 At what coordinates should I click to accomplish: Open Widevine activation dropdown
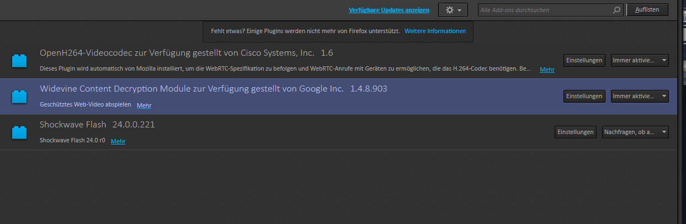640,96
